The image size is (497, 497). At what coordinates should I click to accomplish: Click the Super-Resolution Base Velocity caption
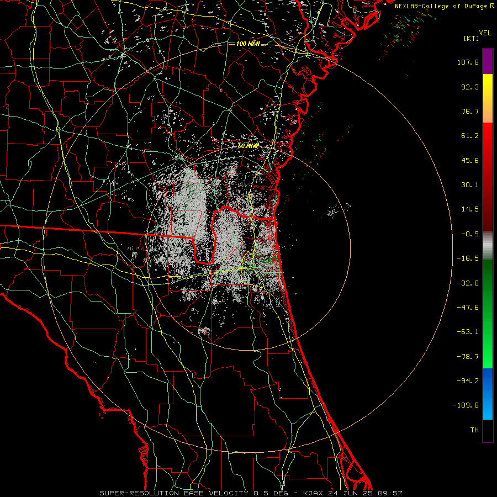coord(175,493)
